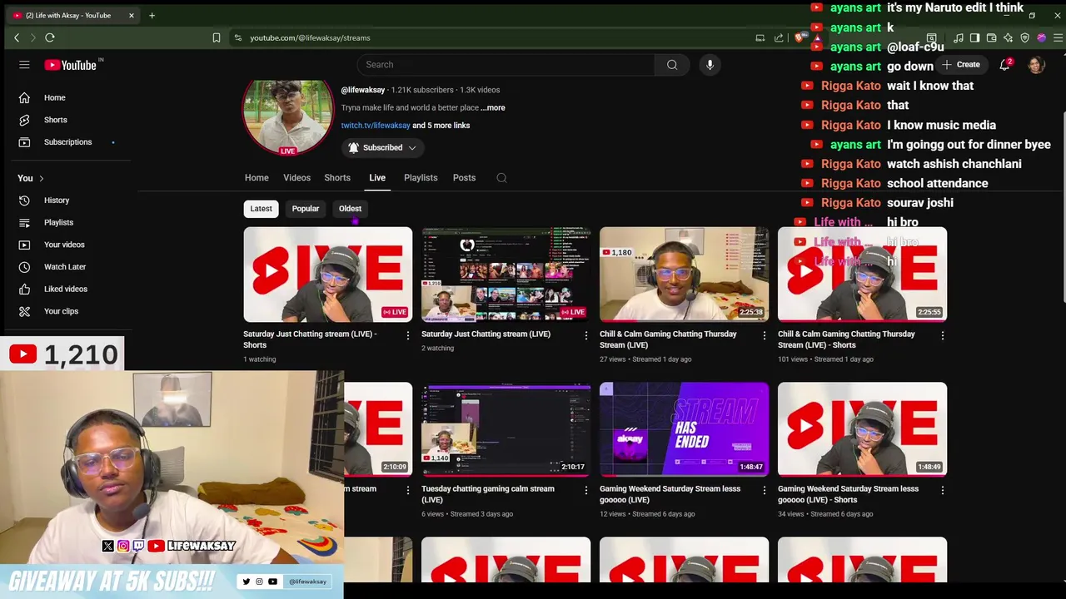Click the channel profile picture with LIVE badge

287,116
